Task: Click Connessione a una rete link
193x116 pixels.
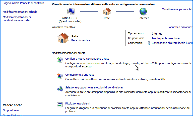Action: click(x=80, y=75)
